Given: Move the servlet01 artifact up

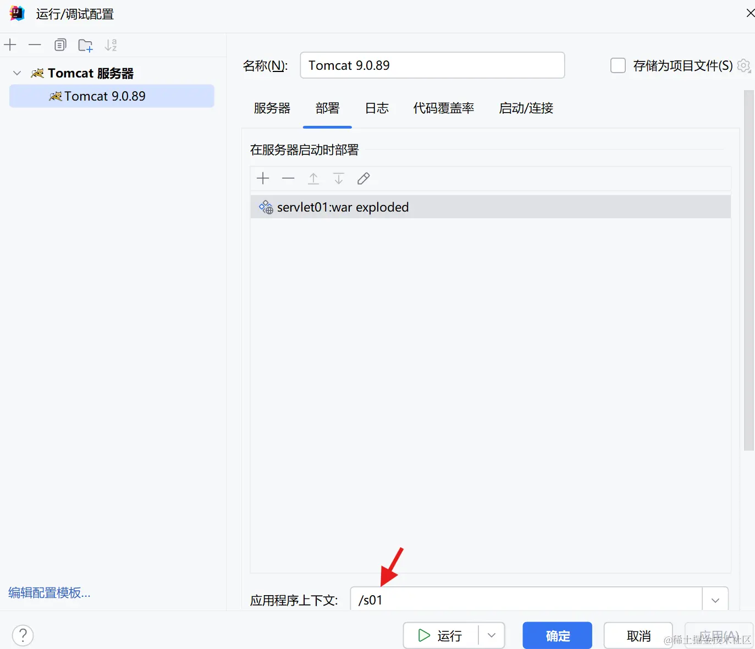Looking at the screenshot, I should click(x=313, y=178).
